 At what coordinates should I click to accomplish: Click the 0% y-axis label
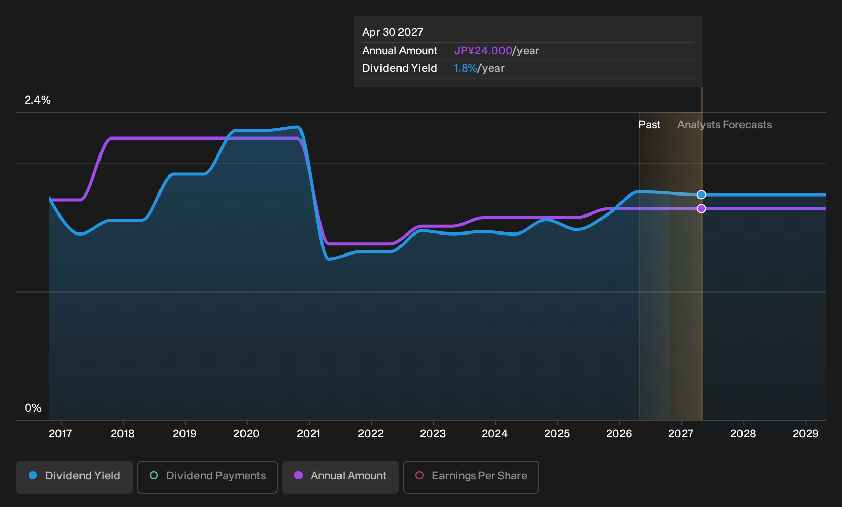(33, 408)
